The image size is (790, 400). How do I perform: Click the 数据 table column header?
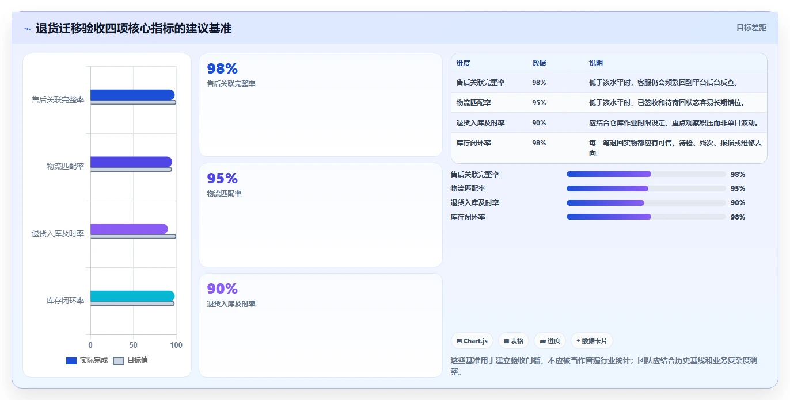coord(540,63)
